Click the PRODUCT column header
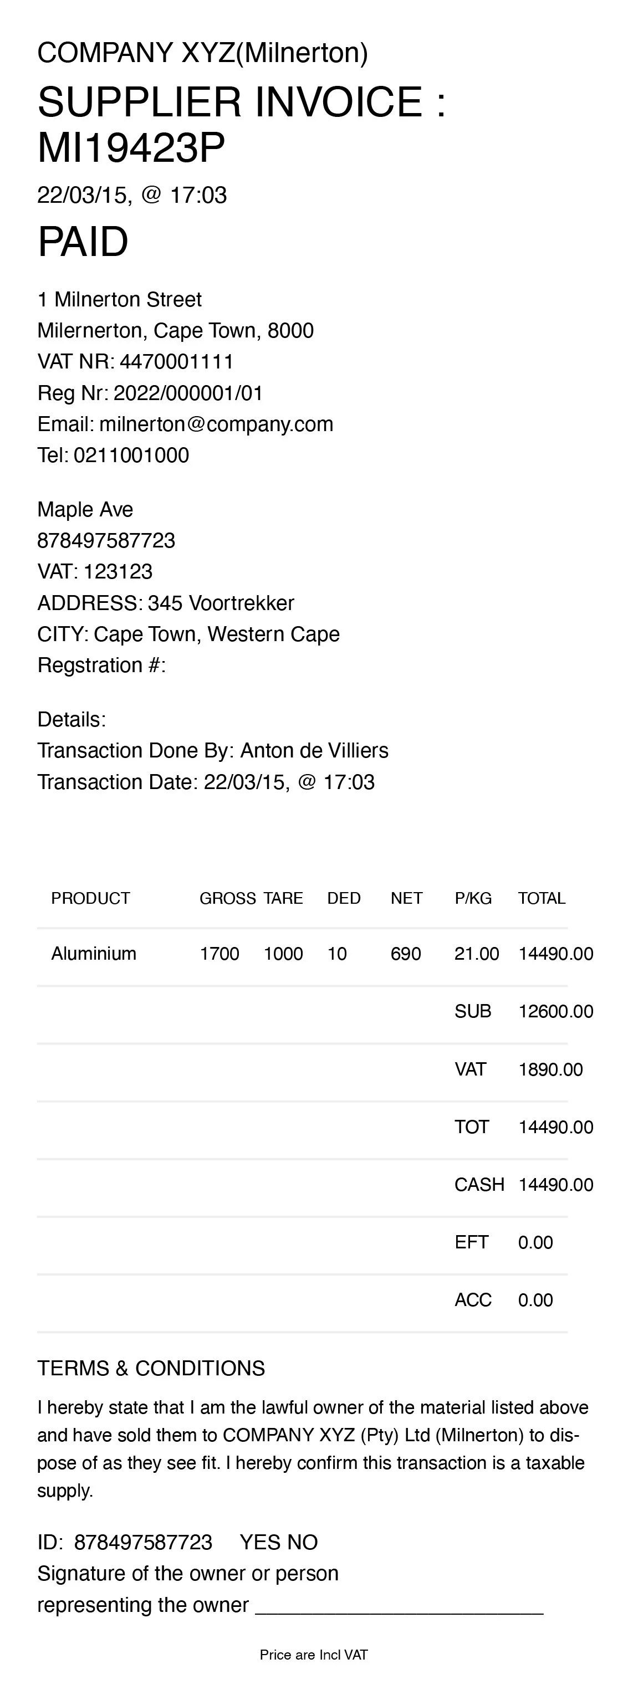 pos(91,898)
